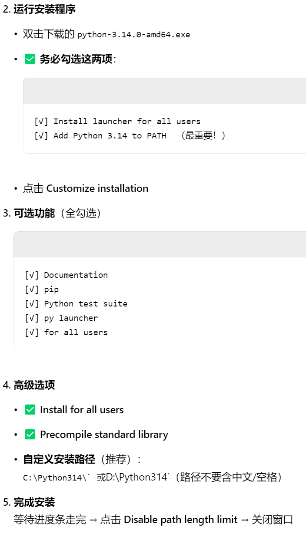Click the green checkmark beside 务必勾选这两项
This screenshot has width=306, height=540.
click(x=30, y=59)
